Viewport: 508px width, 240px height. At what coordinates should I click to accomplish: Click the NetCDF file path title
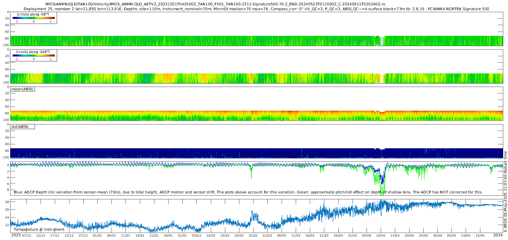click(x=215, y=4)
